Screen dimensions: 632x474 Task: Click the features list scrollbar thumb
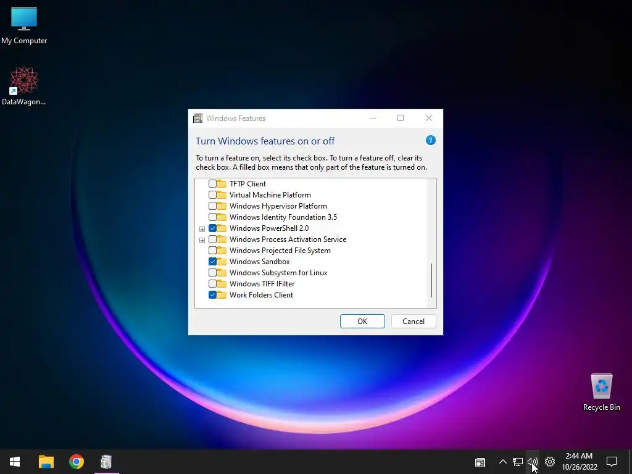(431, 280)
